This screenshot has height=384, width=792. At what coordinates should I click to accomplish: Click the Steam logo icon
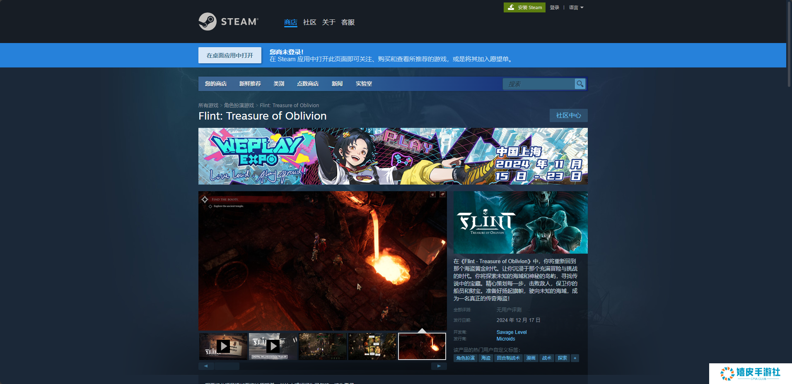coord(208,22)
